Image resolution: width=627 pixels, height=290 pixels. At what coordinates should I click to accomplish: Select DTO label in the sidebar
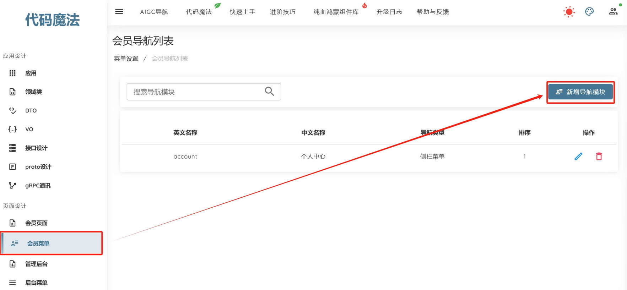click(x=31, y=110)
